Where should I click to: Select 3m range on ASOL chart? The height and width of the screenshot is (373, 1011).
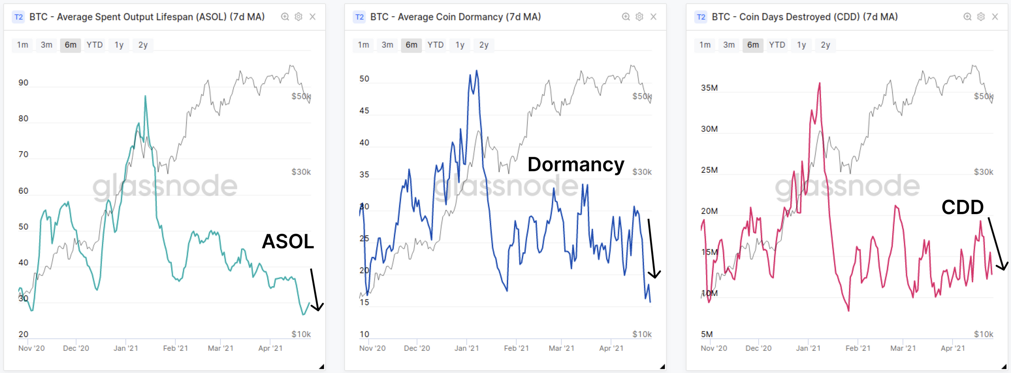pyautogui.click(x=46, y=45)
